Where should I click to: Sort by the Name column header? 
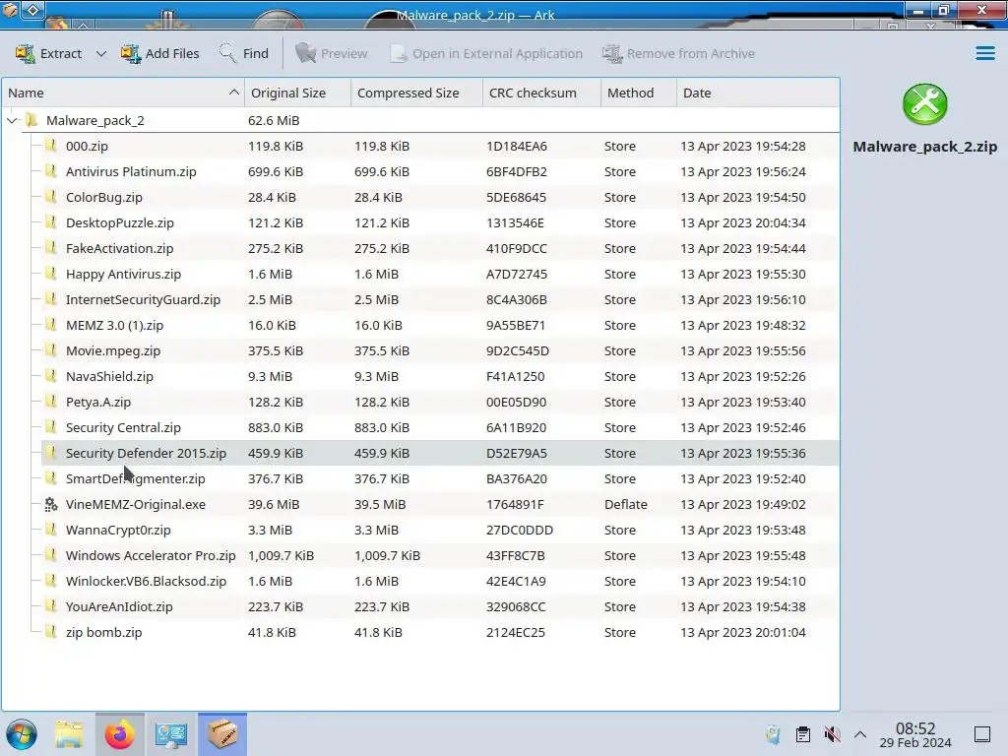click(x=123, y=93)
